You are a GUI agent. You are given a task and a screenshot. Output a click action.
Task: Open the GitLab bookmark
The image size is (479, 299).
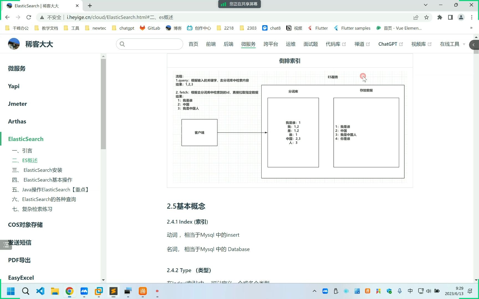click(x=150, y=28)
